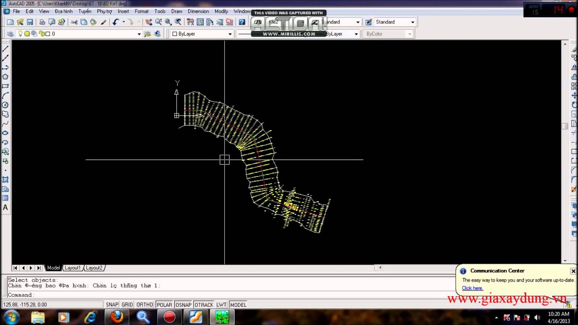Toggle GRID display in status bar

click(x=127, y=305)
